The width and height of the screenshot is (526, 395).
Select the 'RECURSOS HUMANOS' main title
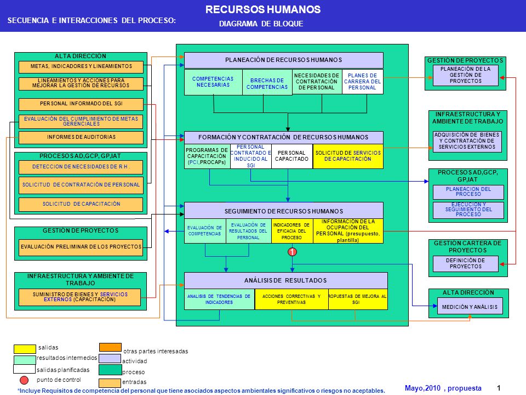263,9
